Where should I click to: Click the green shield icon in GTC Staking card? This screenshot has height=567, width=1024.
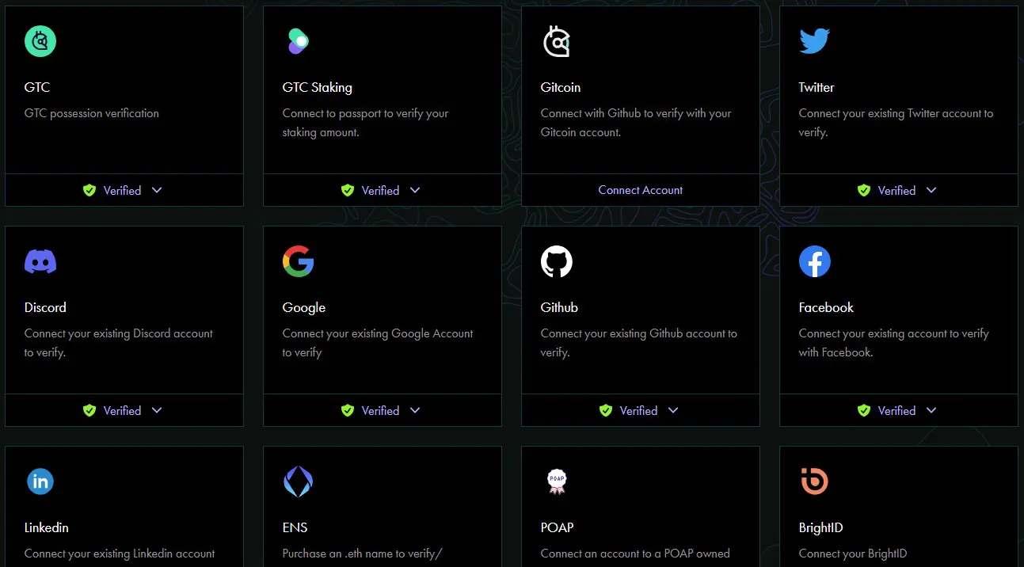(348, 190)
